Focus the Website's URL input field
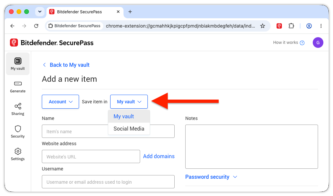 (91, 156)
